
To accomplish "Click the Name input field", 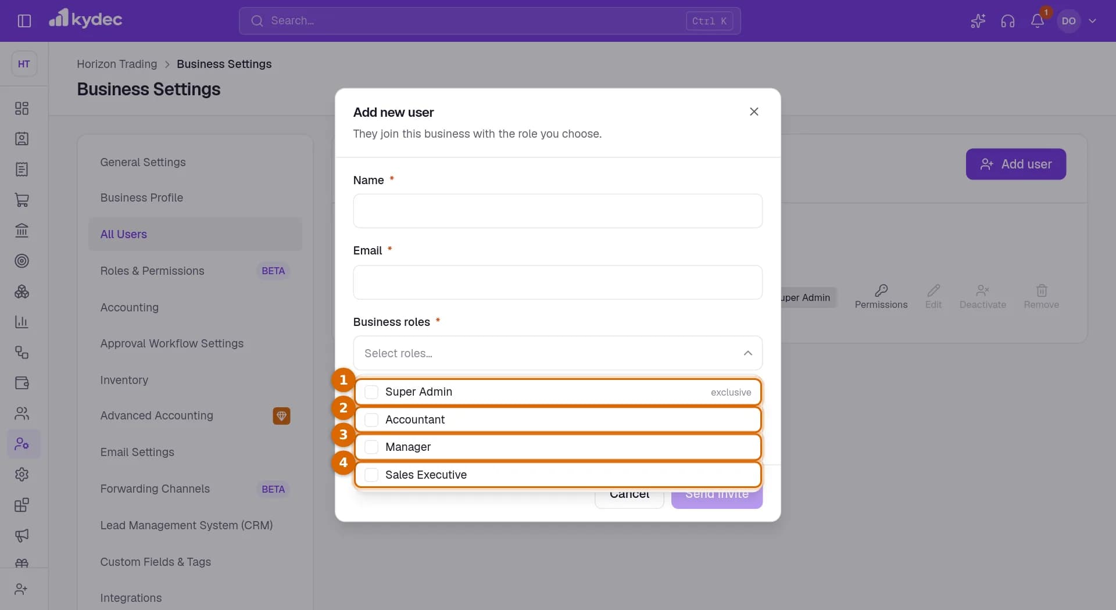I will coord(557,211).
